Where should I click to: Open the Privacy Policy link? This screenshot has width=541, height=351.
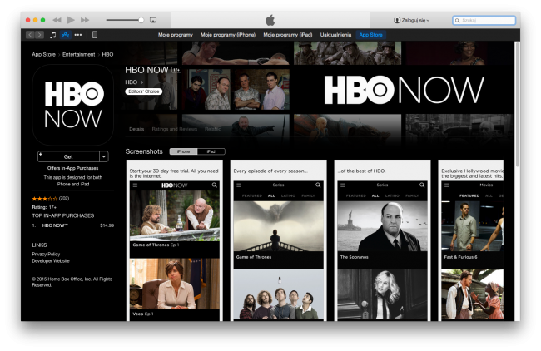tap(46, 255)
